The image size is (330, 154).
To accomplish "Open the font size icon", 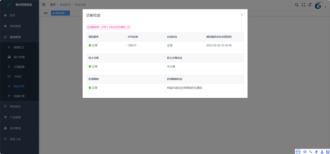I will coord(310,5).
